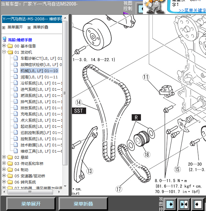This screenshot has height=211, width=206.
Task: Open the 润滑[L8, LF] 01—11 page
Action: pyautogui.click(x=39, y=77)
